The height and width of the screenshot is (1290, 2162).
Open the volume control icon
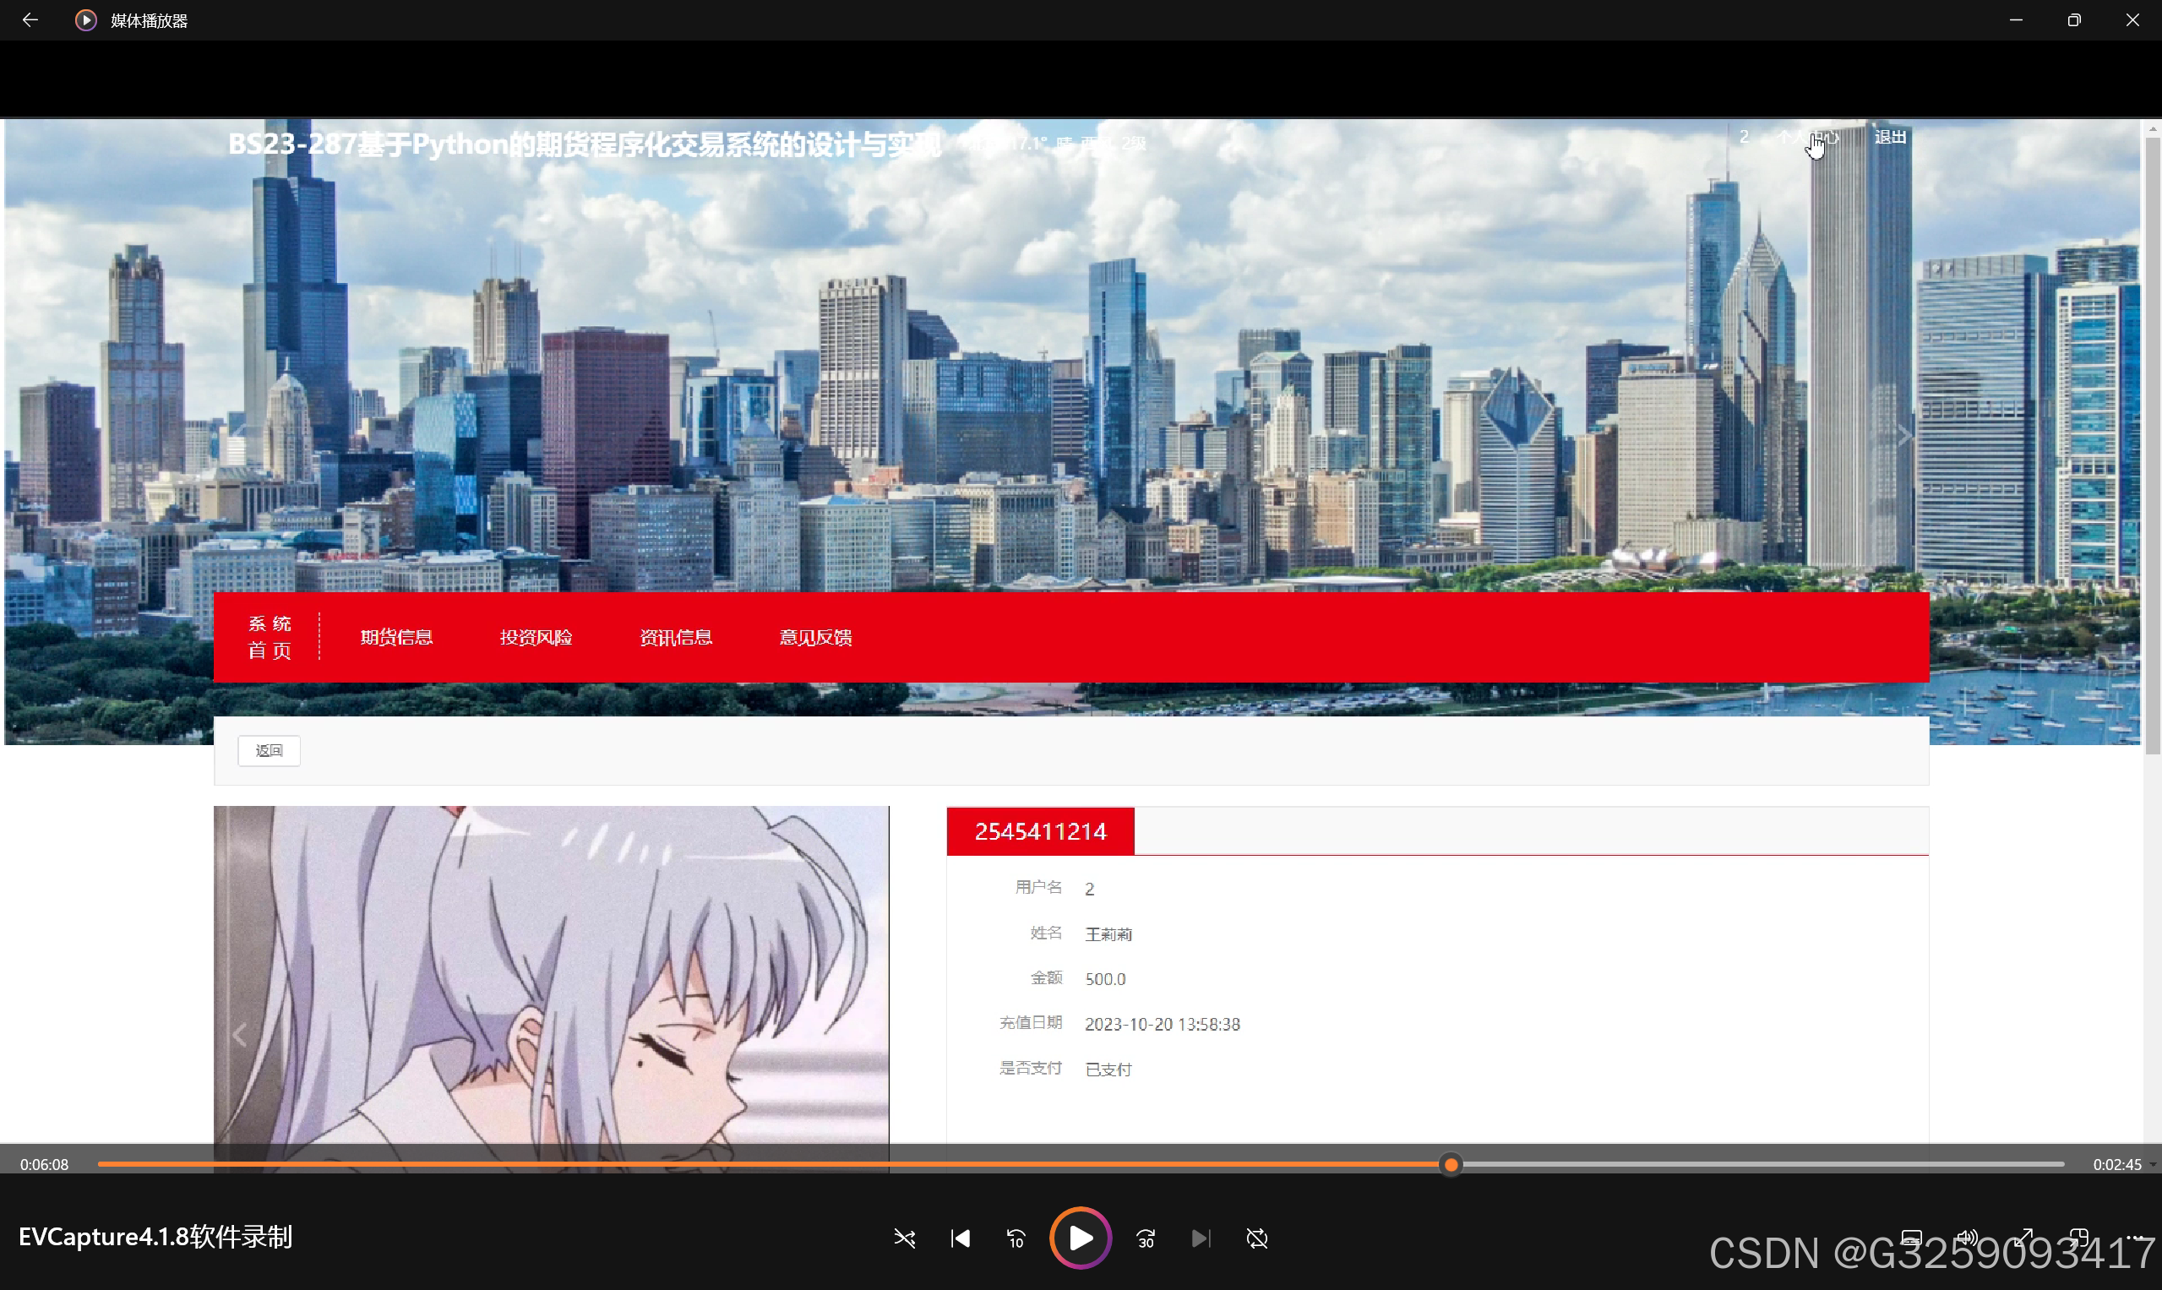[x=1966, y=1236]
